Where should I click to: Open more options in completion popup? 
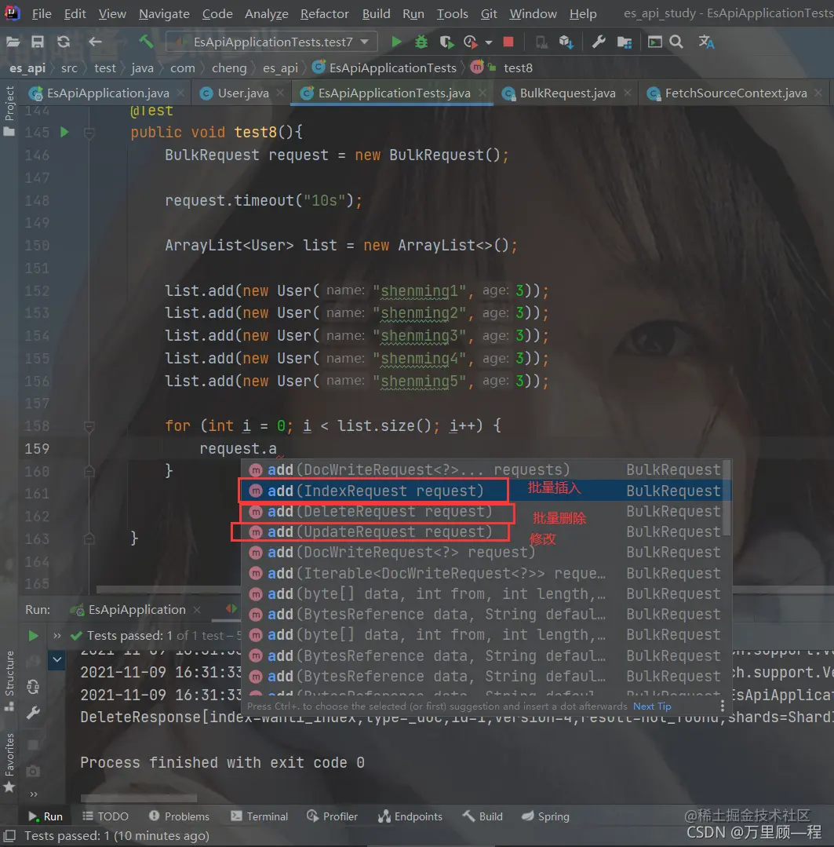(x=723, y=706)
